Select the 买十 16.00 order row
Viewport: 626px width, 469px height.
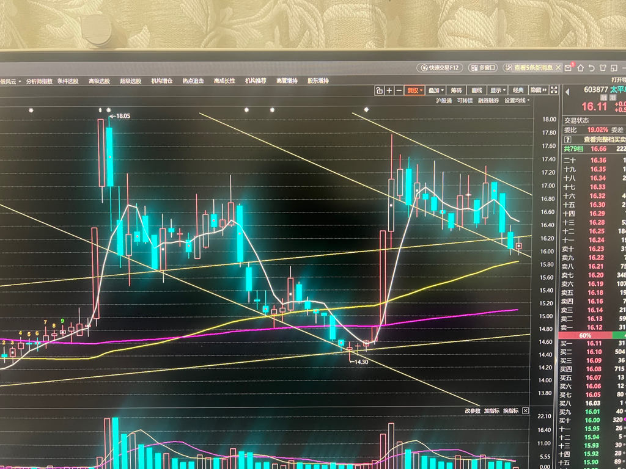594,420
